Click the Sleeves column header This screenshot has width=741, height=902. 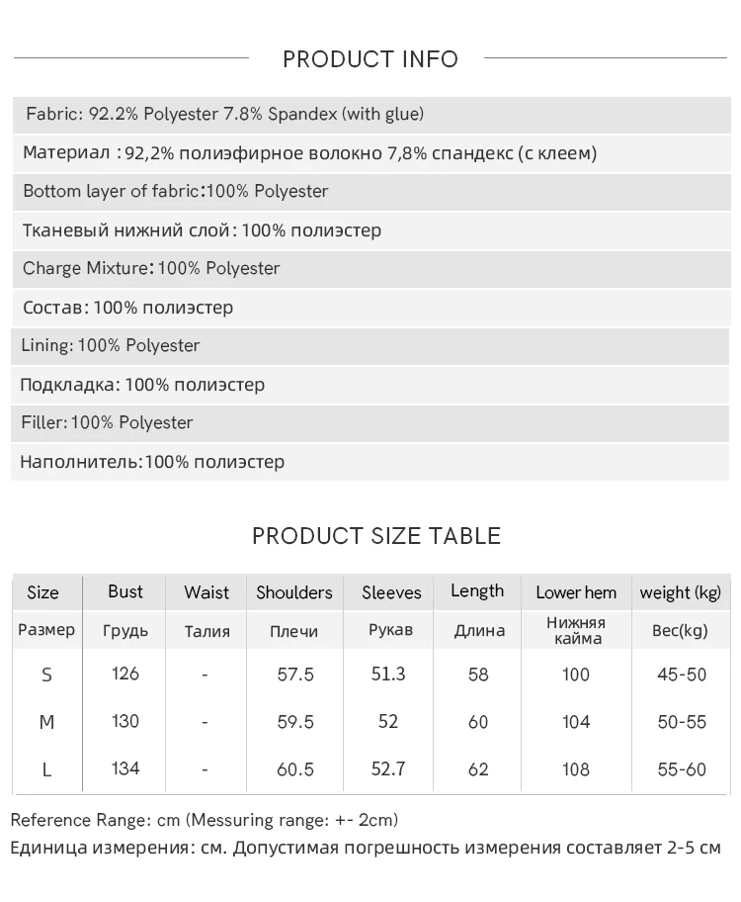click(x=391, y=592)
